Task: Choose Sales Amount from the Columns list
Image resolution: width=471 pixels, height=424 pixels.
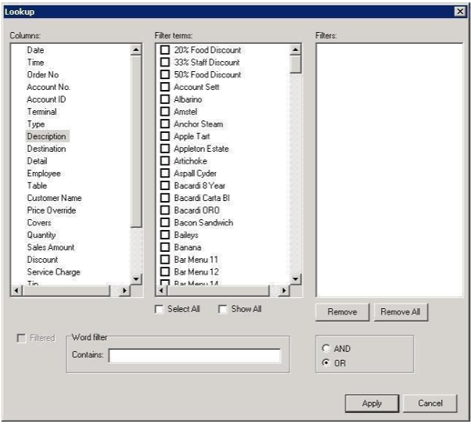Action: coord(51,248)
